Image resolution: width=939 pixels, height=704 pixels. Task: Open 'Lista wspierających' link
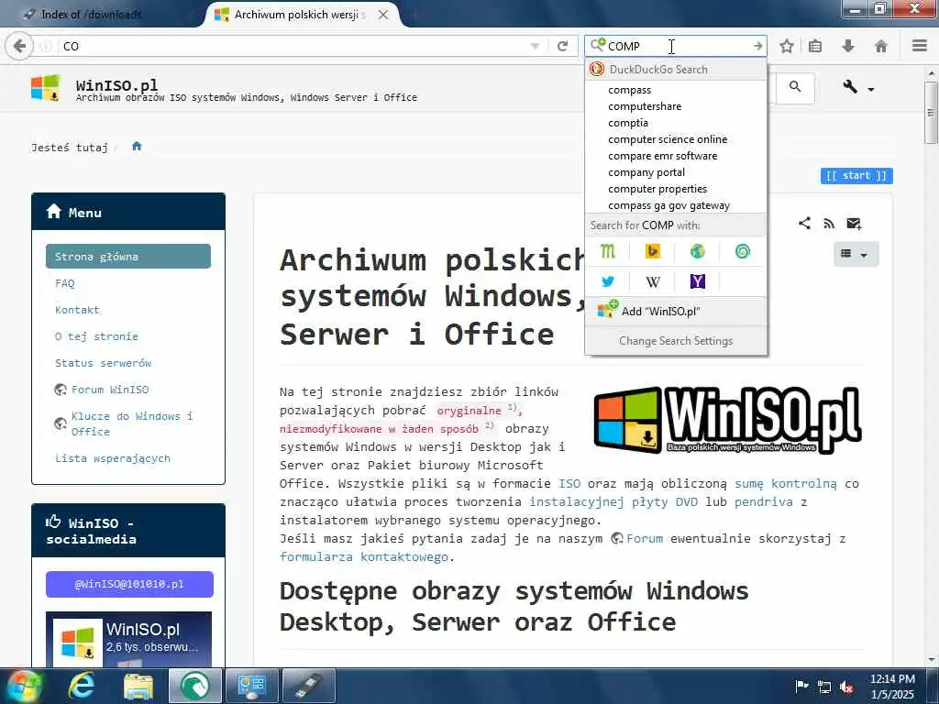pos(113,458)
